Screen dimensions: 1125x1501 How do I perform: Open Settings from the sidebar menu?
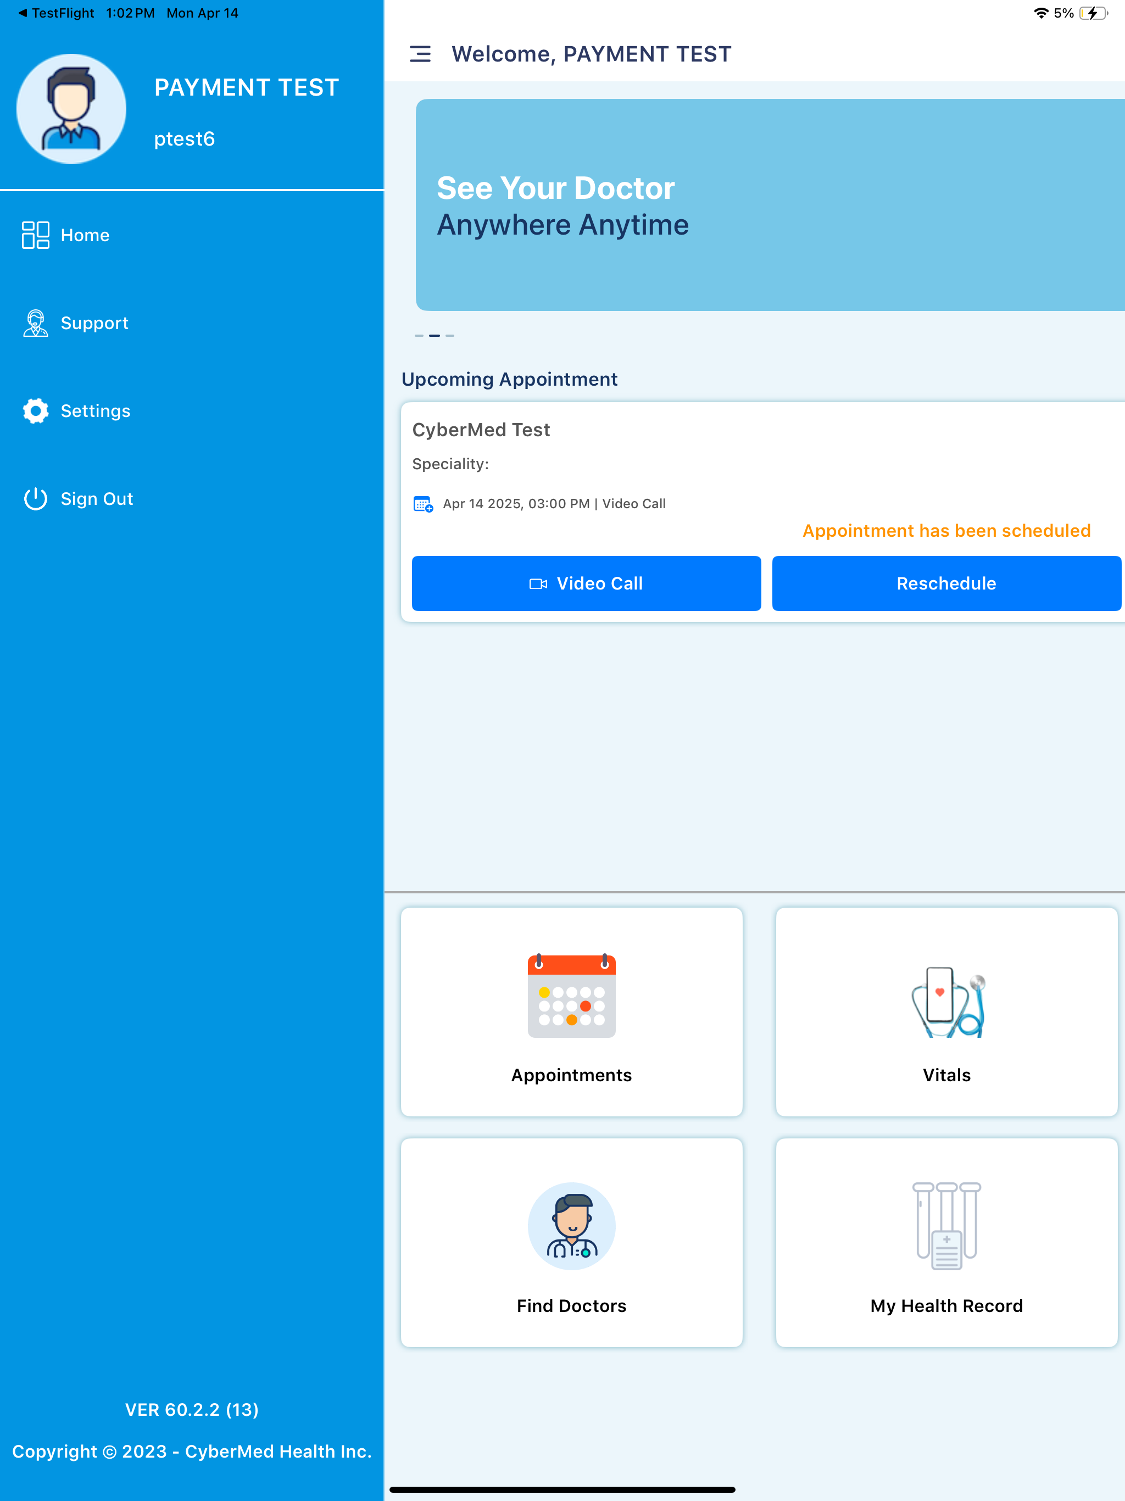pos(96,410)
